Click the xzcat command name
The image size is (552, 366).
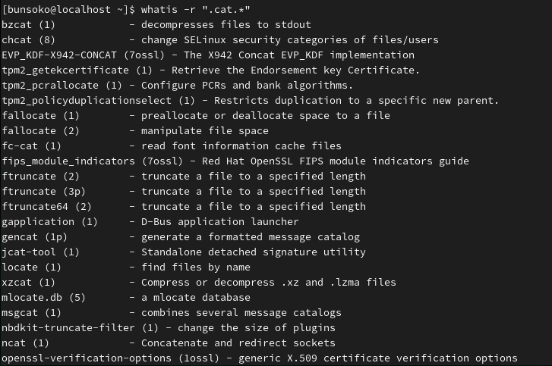coord(17,283)
